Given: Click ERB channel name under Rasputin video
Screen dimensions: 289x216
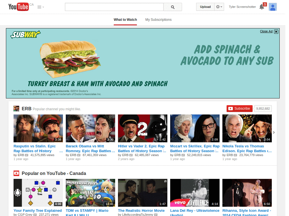Looking at the screenshot, I should click(21, 155).
